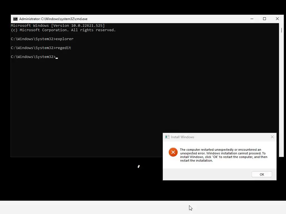Image resolution: width=286 pixels, height=214 pixels.
Task: Click the 'Install Windows' dialog title text
Action: [182, 137]
